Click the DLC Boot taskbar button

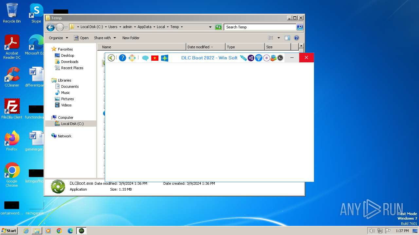tap(82, 231)
